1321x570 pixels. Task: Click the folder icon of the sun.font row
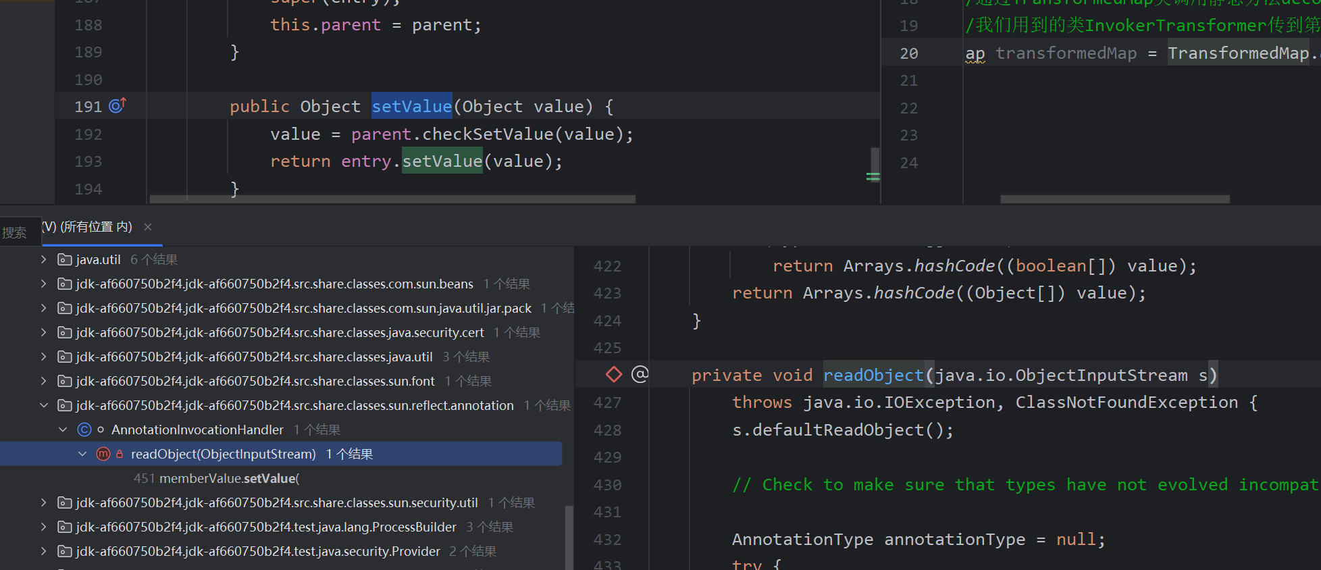[x=65, y=381]
